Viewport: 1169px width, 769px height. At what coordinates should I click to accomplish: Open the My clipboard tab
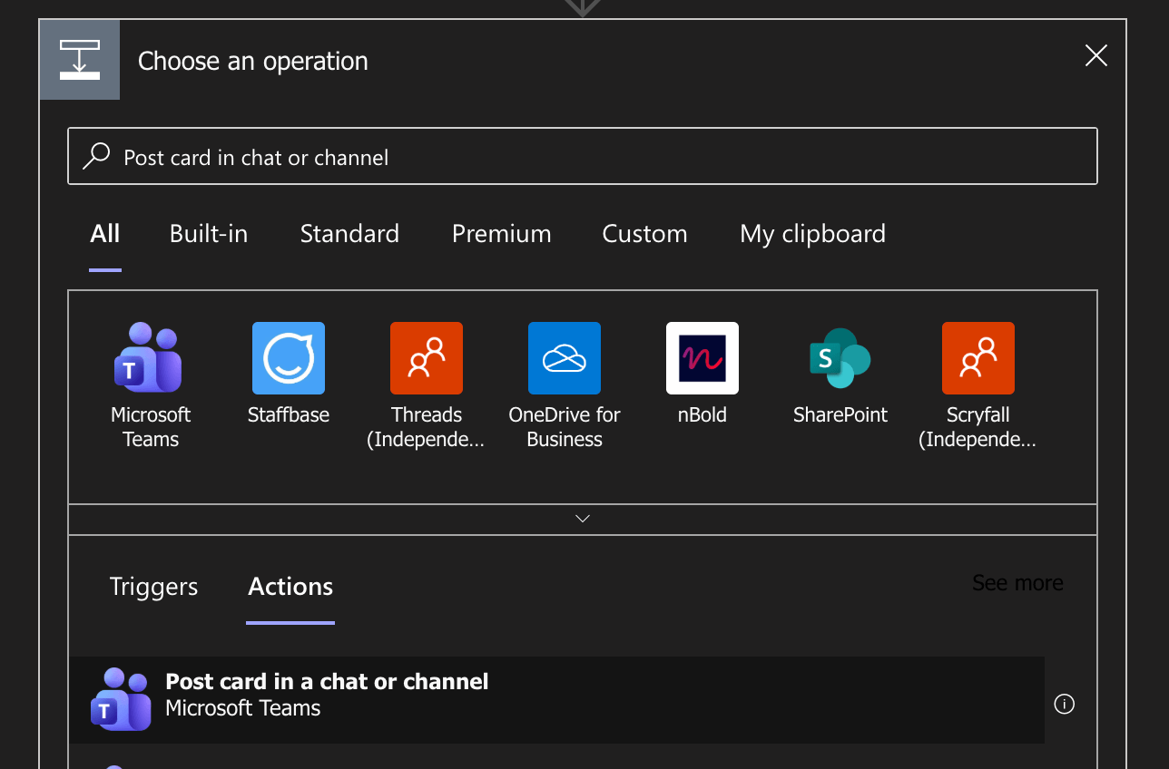(812, 233)
